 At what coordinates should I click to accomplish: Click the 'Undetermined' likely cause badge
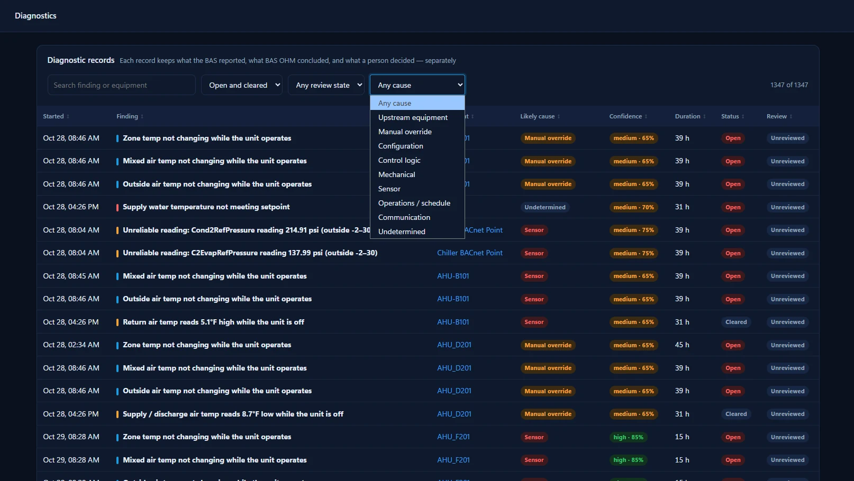coord(545,207)
